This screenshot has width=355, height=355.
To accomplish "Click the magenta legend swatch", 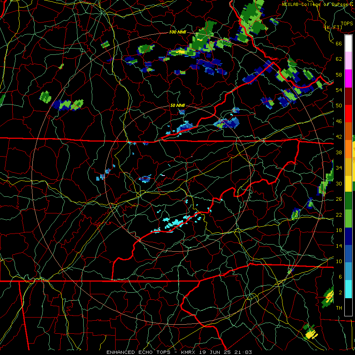I will coord(348,78).
